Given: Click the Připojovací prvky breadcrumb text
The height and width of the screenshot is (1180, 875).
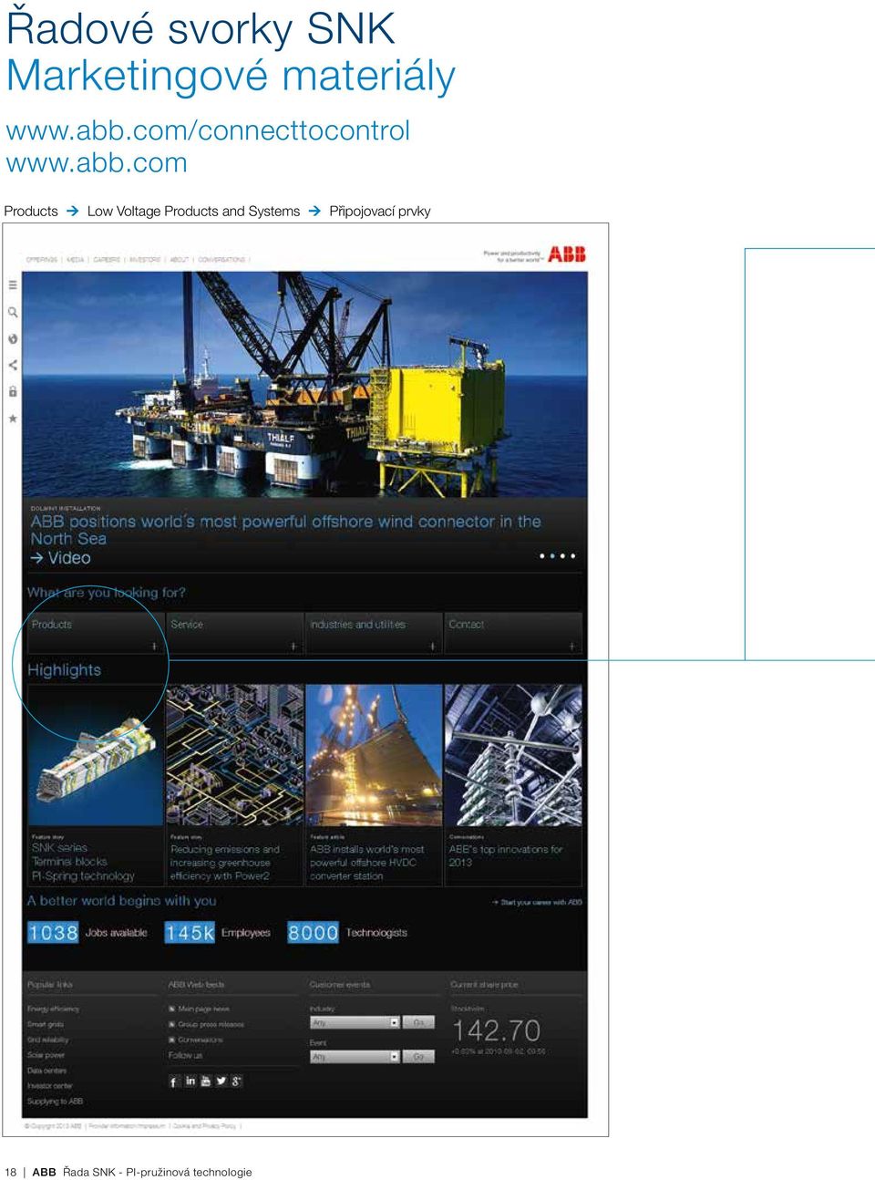Looking at the screenshot, I should coord(379,212).
